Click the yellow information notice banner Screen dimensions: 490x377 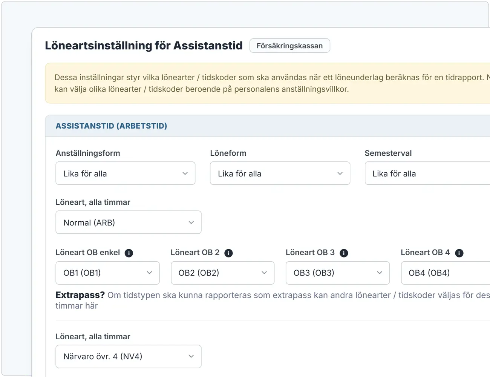coord(268,83)
